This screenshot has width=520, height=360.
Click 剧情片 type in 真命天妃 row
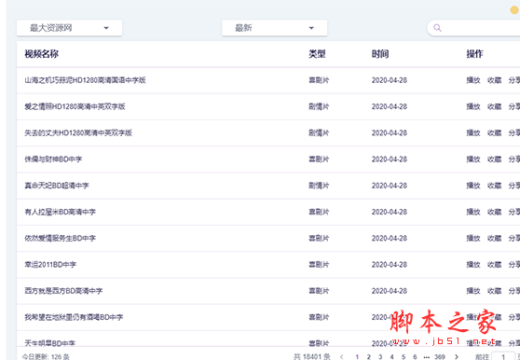(319, 186)
